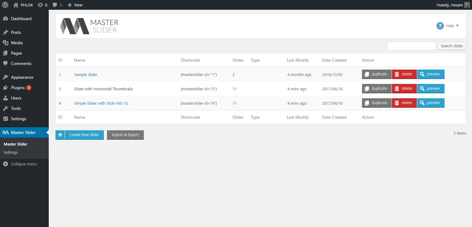The width and height of the screenshot is (472, 227).
Task: Open Simple Slider with Slide Info V2
Action: pos(101,103)
